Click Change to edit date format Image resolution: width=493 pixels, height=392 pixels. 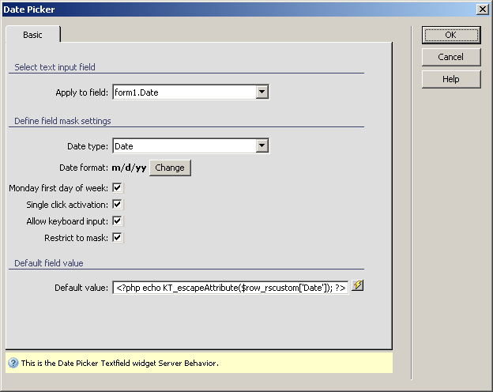(x=170, y=168)
